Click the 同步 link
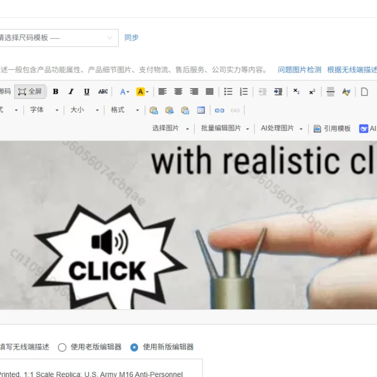 pyautogui.click(x=131, y=38)
